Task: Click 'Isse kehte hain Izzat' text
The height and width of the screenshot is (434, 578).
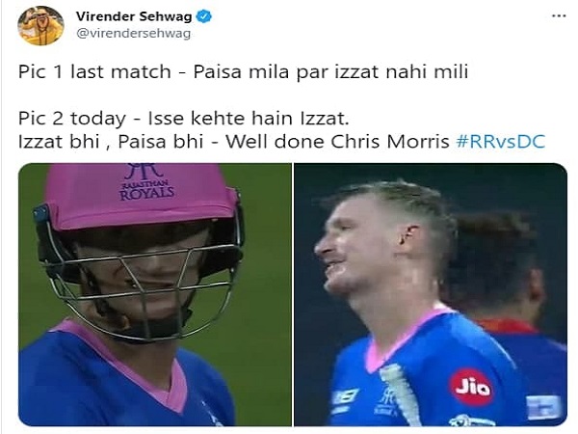Action: pos(247,119)
